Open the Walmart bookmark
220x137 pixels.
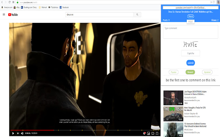coord(43,8)
